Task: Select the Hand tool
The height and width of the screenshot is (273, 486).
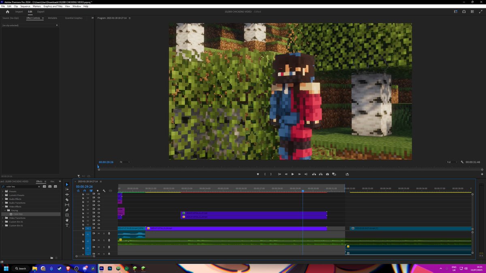Action: click(67, 220)
